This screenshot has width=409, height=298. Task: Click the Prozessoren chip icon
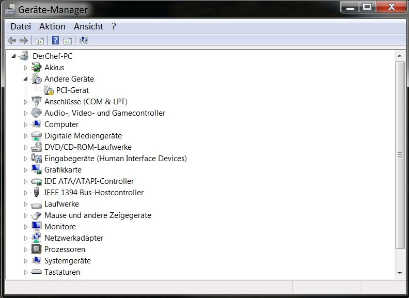[x=36, y=249]
